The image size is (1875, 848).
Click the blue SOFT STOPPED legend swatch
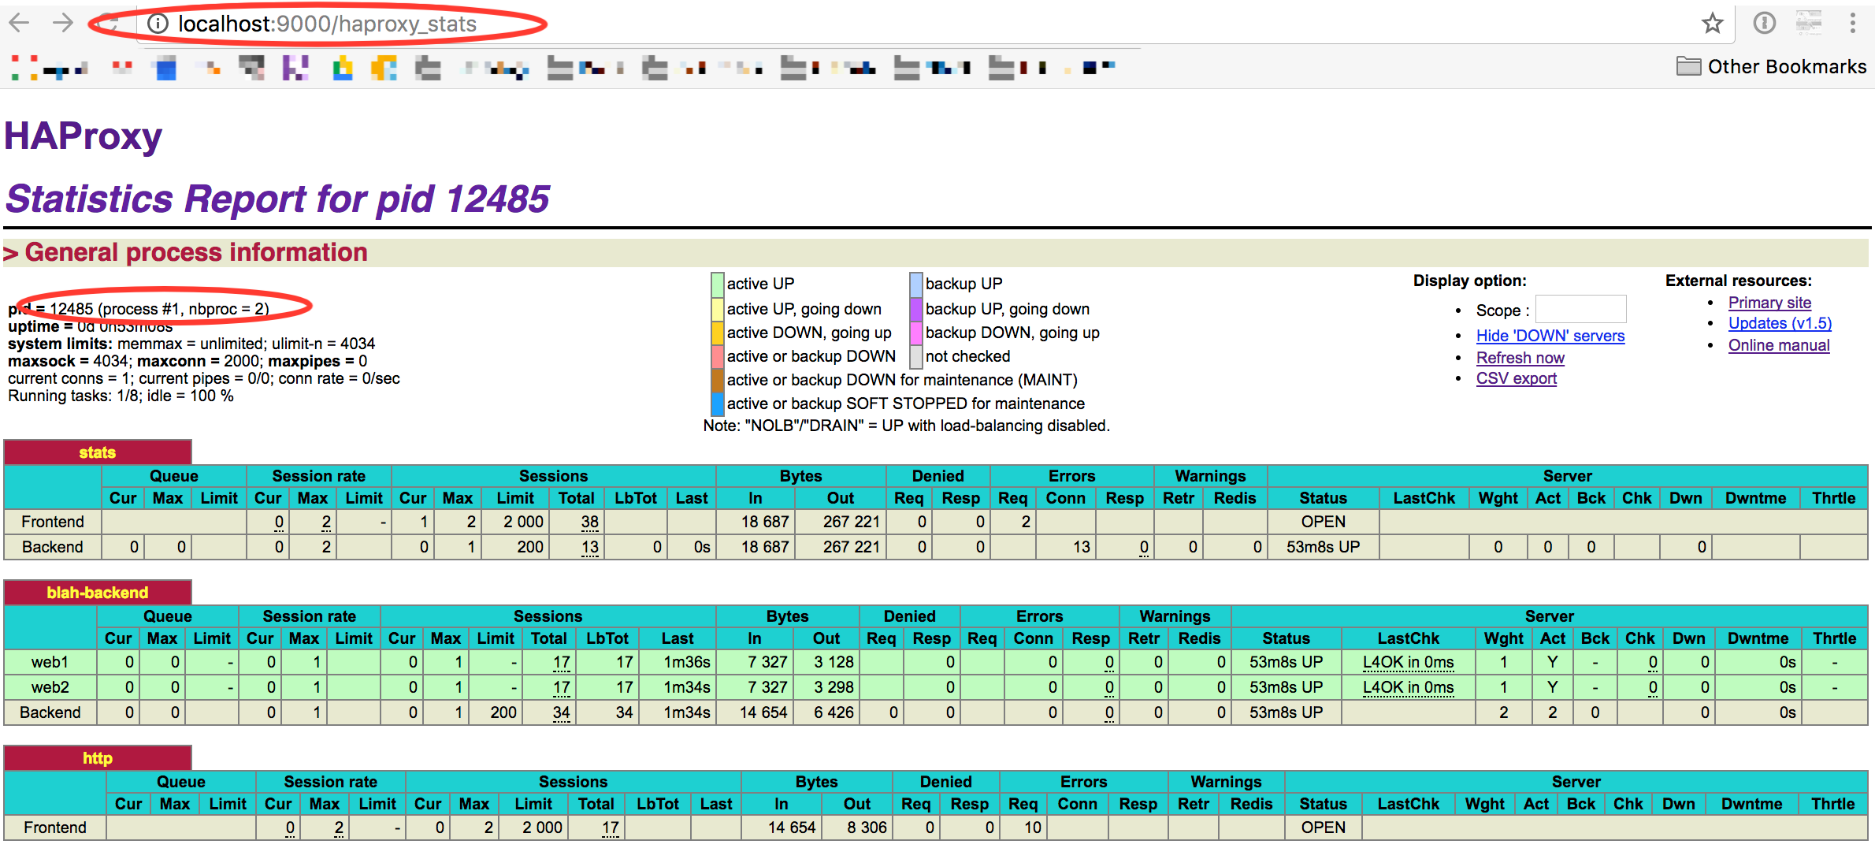click(717, 404)
